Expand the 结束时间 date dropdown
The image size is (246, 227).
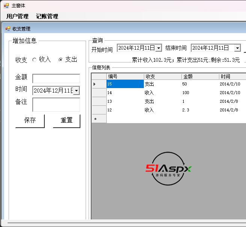pos(237,48)
